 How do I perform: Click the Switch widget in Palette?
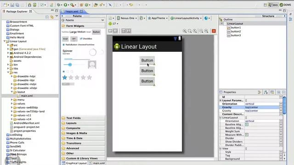68,84
